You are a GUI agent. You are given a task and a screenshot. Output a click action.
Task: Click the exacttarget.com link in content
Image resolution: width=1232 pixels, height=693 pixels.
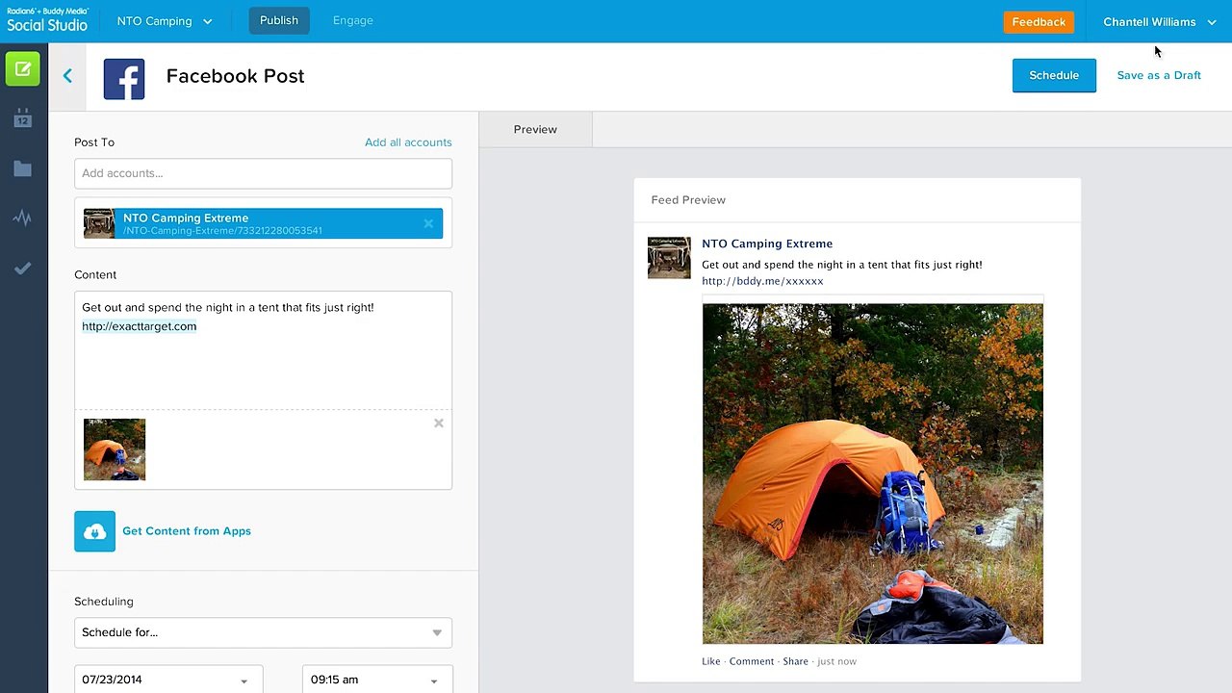(139, 326)
